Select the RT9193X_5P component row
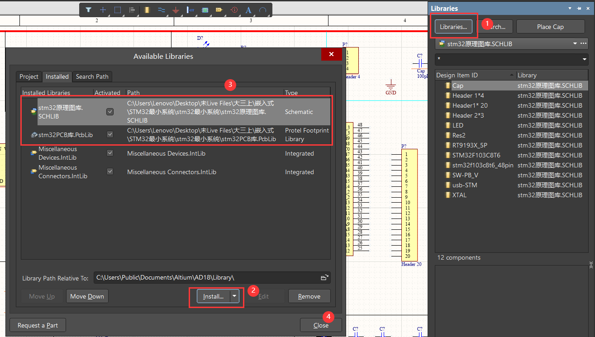This screenshot has width=595, height=337. 511,145
